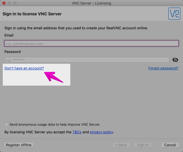Choose Register offline button
183x152 pixels.
tap(19, 145)
